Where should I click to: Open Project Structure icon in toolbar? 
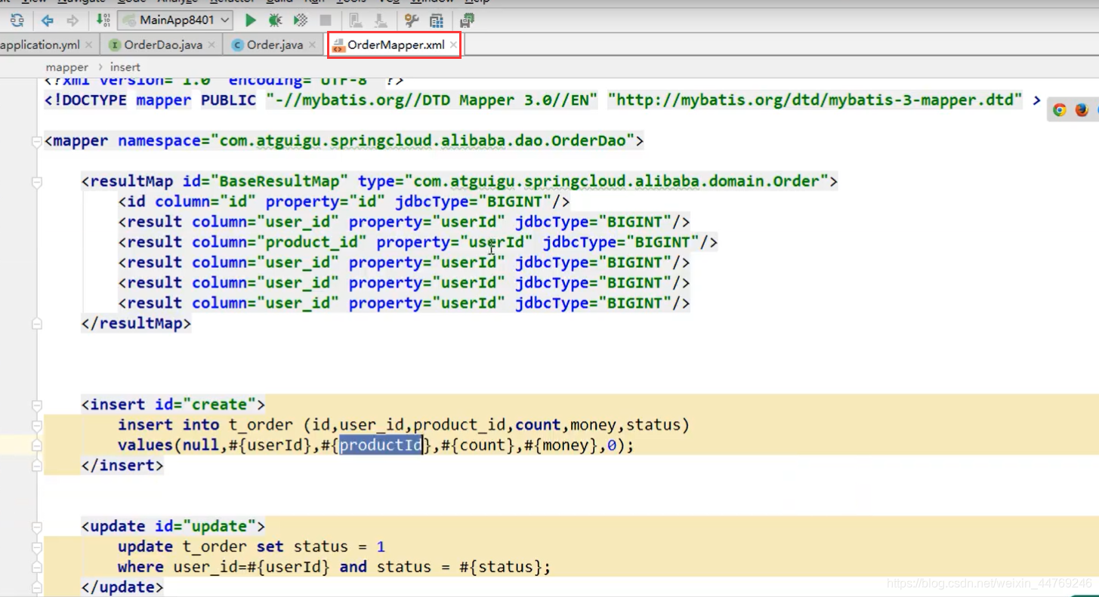[437, 20]
